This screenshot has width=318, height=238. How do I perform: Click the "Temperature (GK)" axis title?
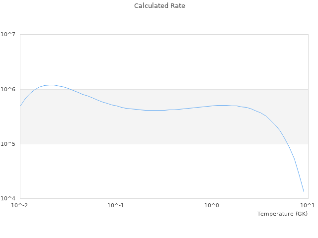coord(282,214)
